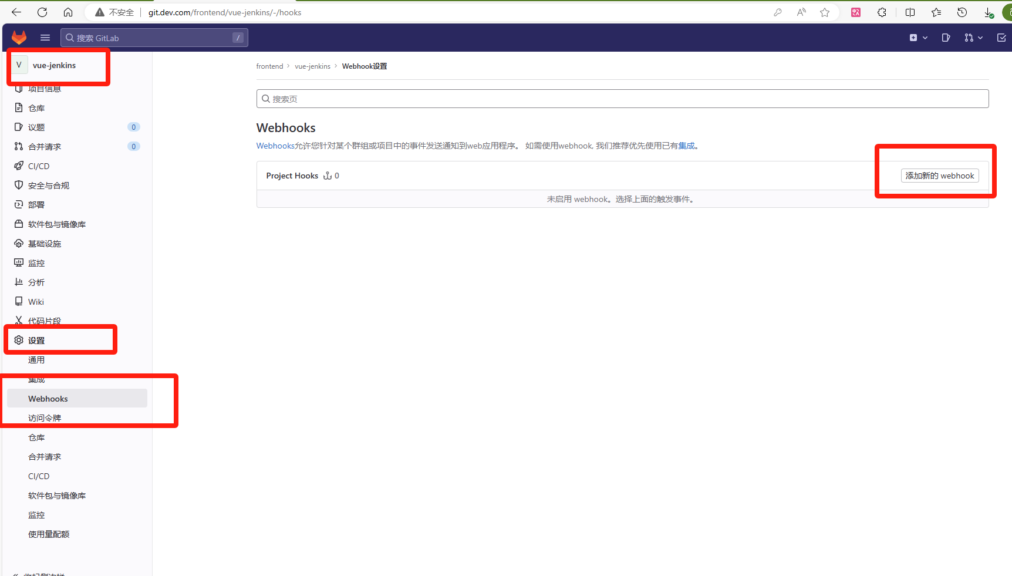Focus the 搜索页 settings search field
Image resolution: width=1012 pixels, height=576 pixels.
point(622,99)
